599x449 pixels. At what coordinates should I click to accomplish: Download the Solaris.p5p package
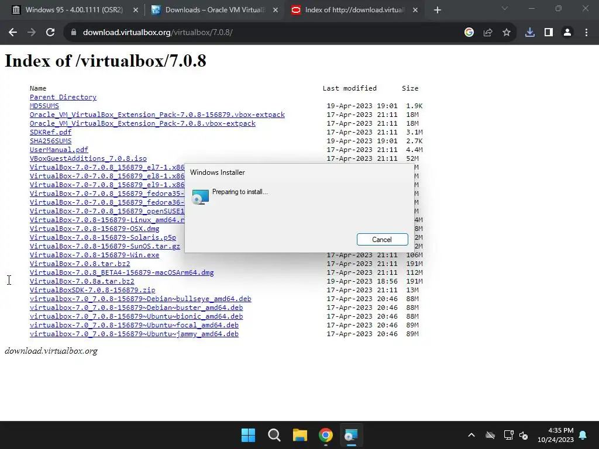tap(103, 237)
